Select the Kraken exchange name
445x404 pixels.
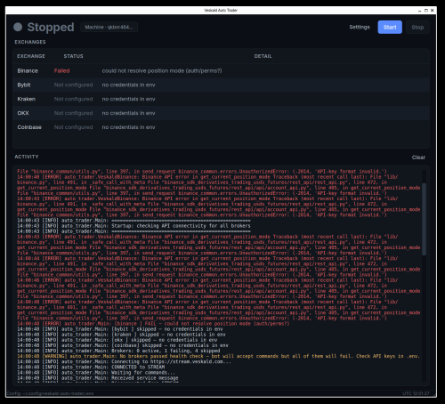26,99
